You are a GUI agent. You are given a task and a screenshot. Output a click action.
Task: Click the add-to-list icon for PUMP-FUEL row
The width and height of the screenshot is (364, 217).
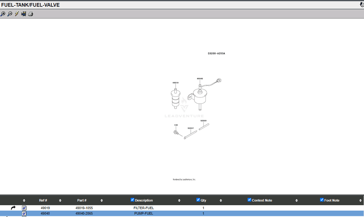[24, 214]
